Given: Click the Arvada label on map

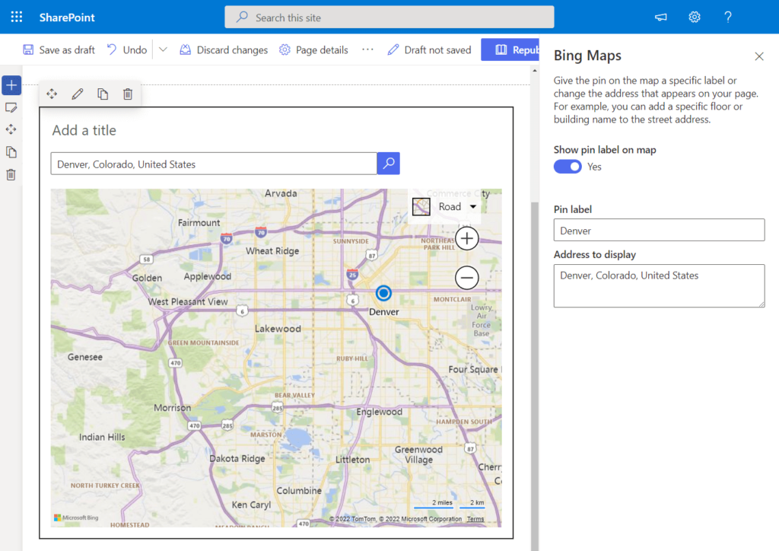Looking at the screenshot, I should point(281,193).
